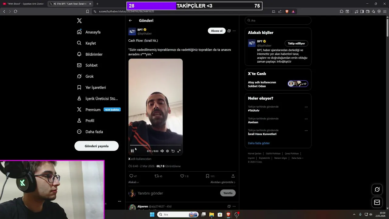Open Premium in sidebar
389x219 pixels.
click(x=99, y=109)
